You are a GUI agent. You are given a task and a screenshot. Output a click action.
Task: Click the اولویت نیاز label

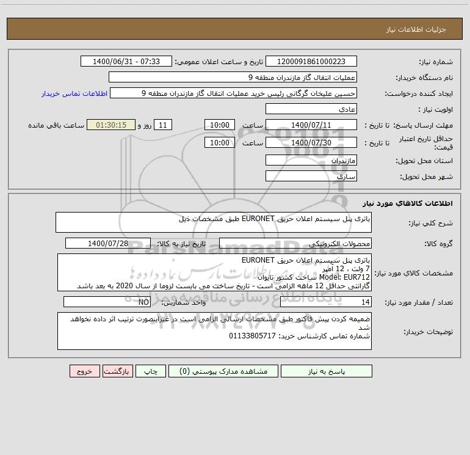436,109
